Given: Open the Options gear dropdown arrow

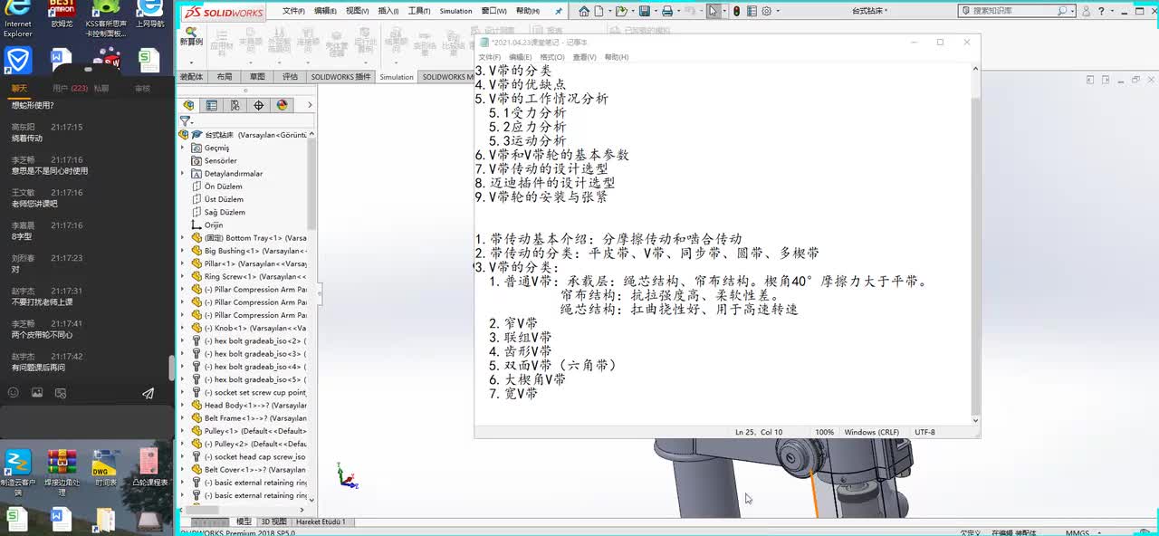Looking at the screenshot, I should (x=777, y=12).
